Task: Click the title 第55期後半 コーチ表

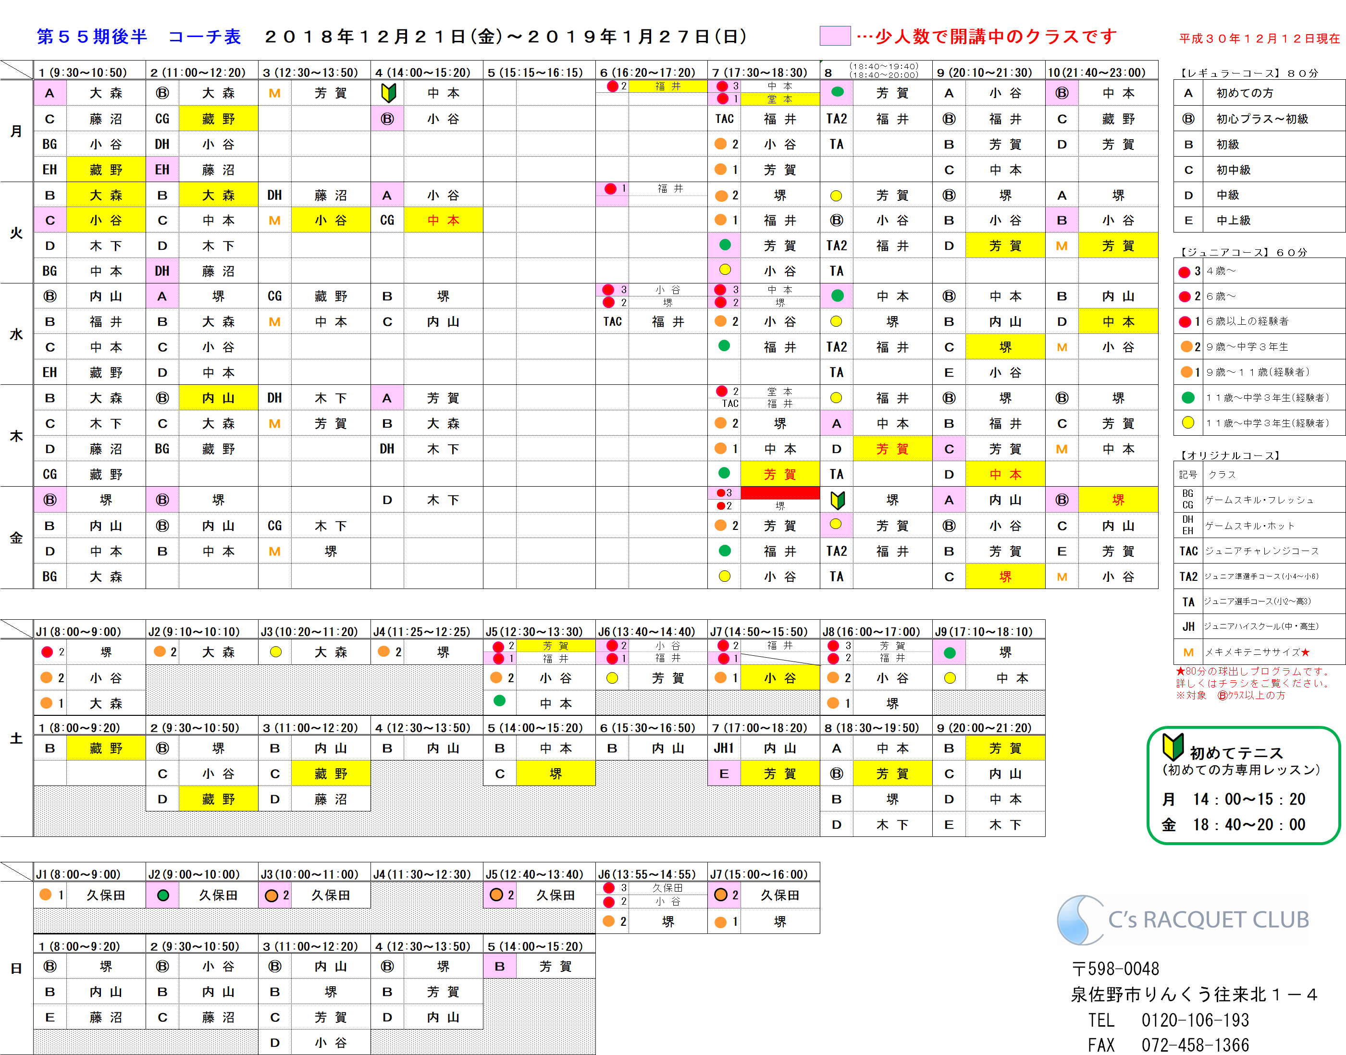Action: pyautogui.click(x=138, y=37)
